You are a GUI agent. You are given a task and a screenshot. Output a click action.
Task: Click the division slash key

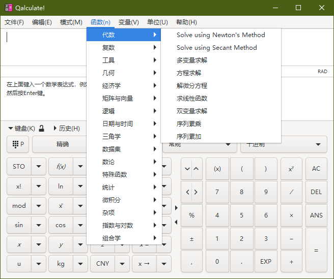(291, 192)
